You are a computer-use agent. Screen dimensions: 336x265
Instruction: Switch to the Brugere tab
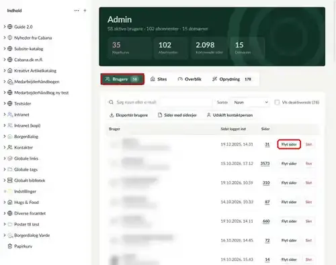tap(122, 79)
